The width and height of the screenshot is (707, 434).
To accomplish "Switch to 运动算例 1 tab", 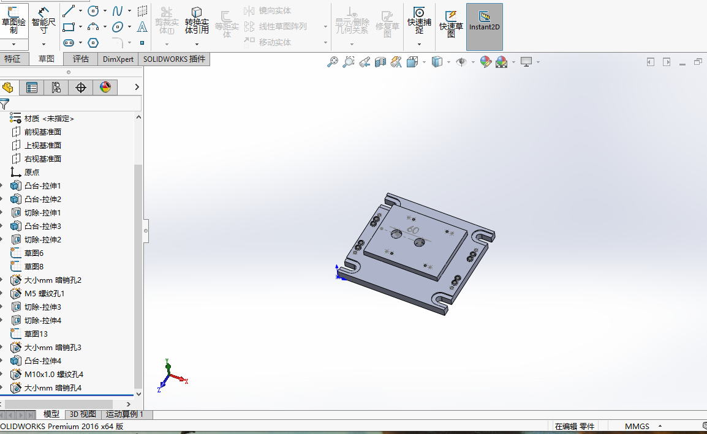I will coord(124,414).
